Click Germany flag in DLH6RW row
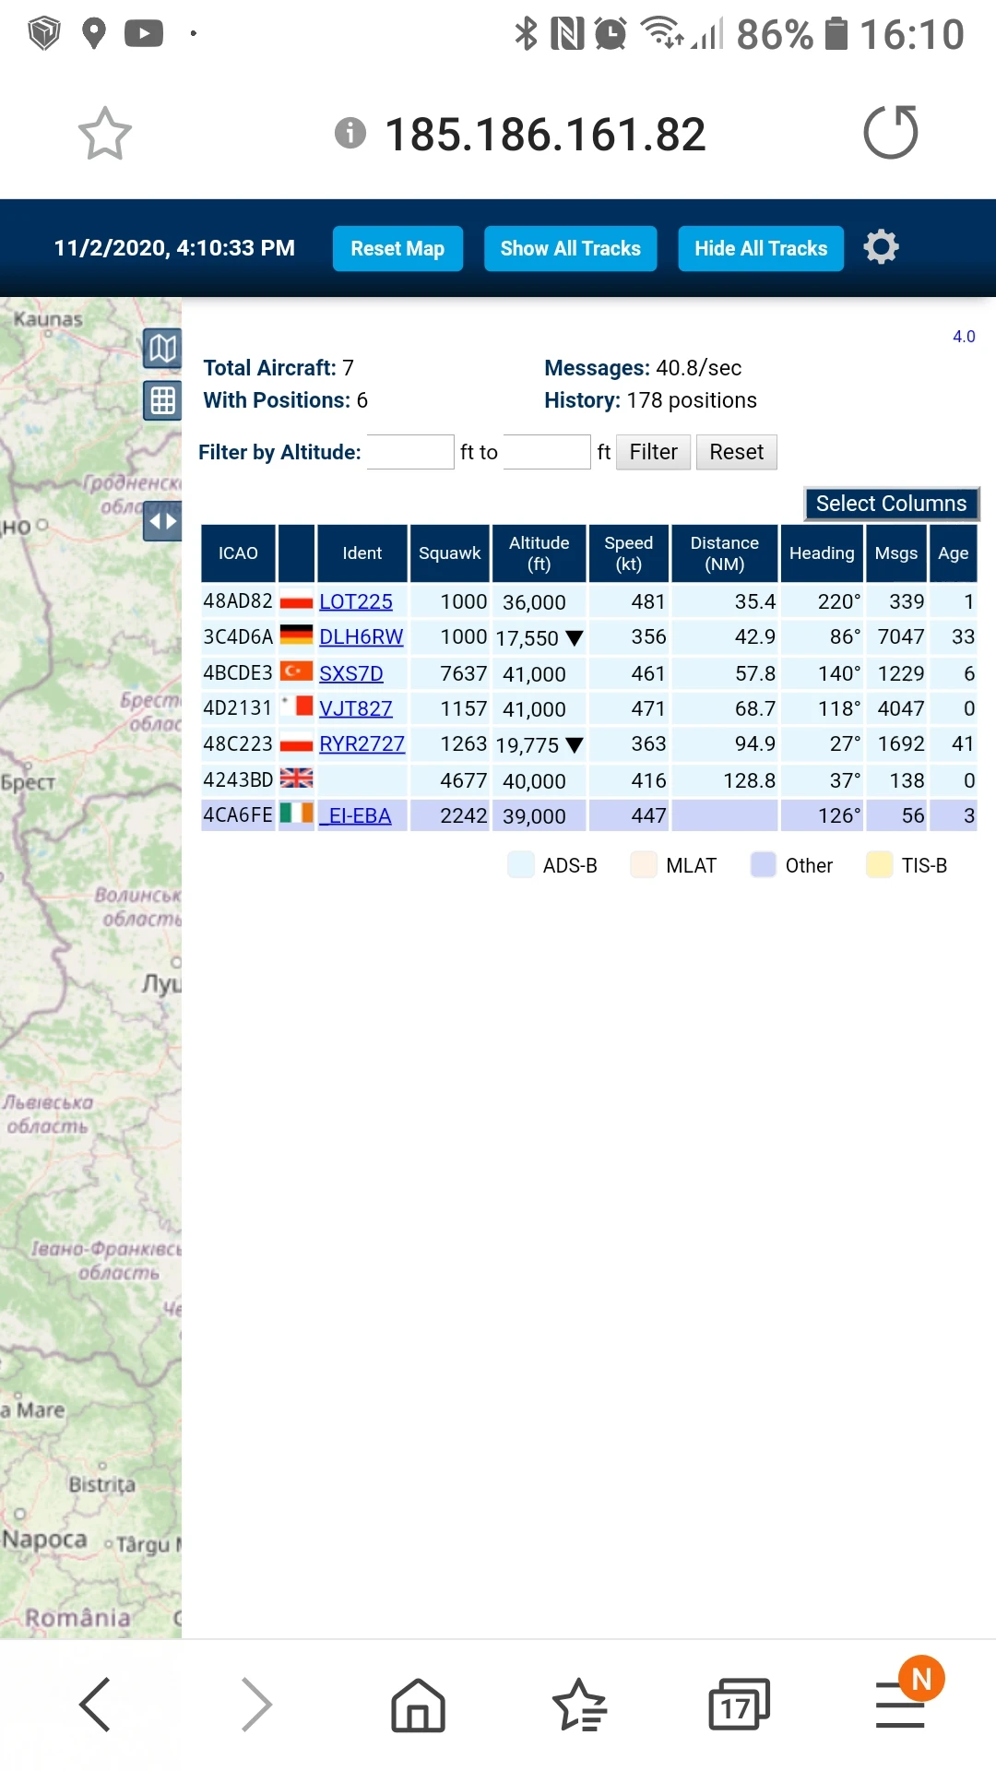The image size is (996, 1771). 296,636
